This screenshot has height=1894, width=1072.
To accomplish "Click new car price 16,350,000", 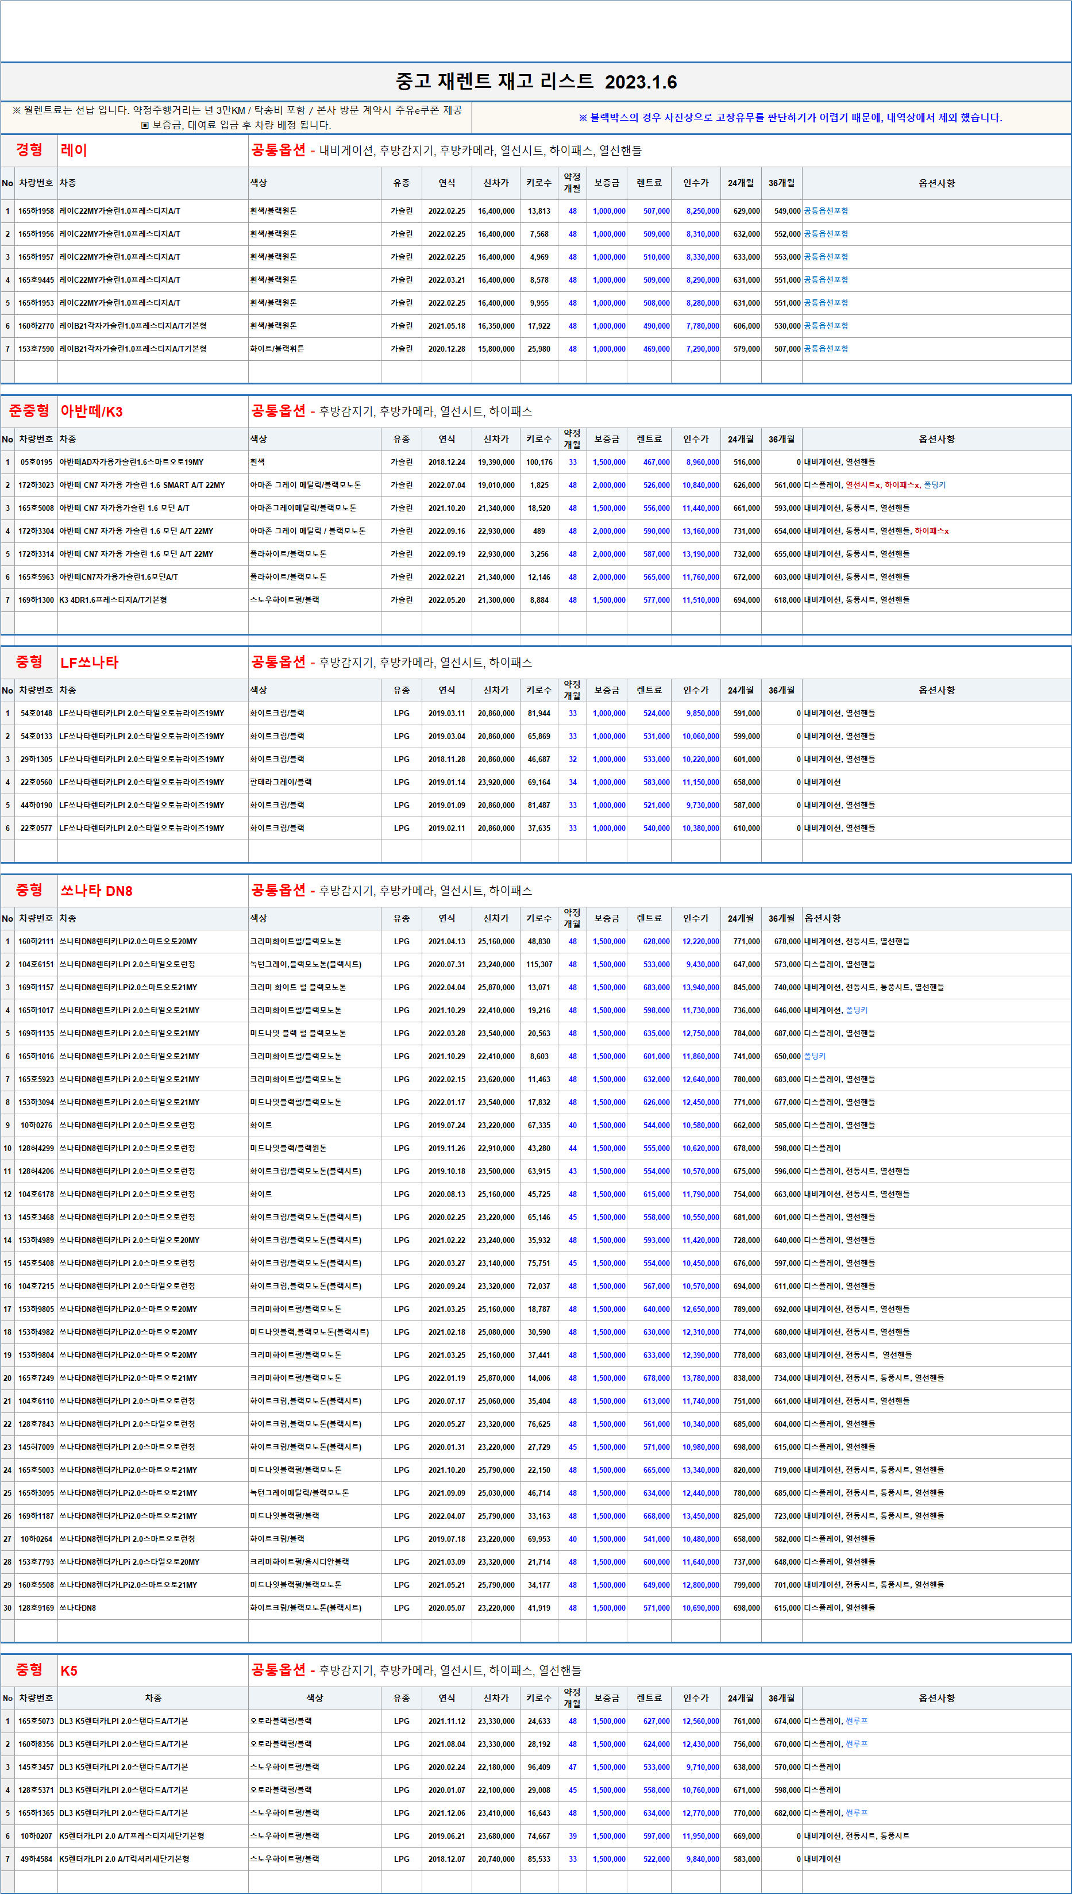I will (496, 326).
